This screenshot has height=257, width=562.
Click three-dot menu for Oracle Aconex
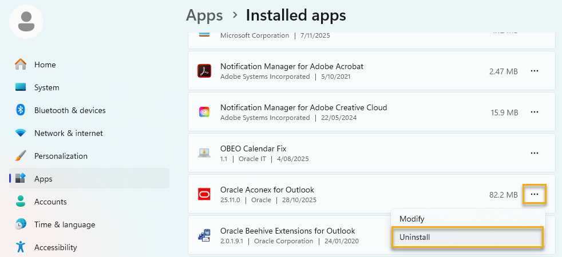point(535,195)
